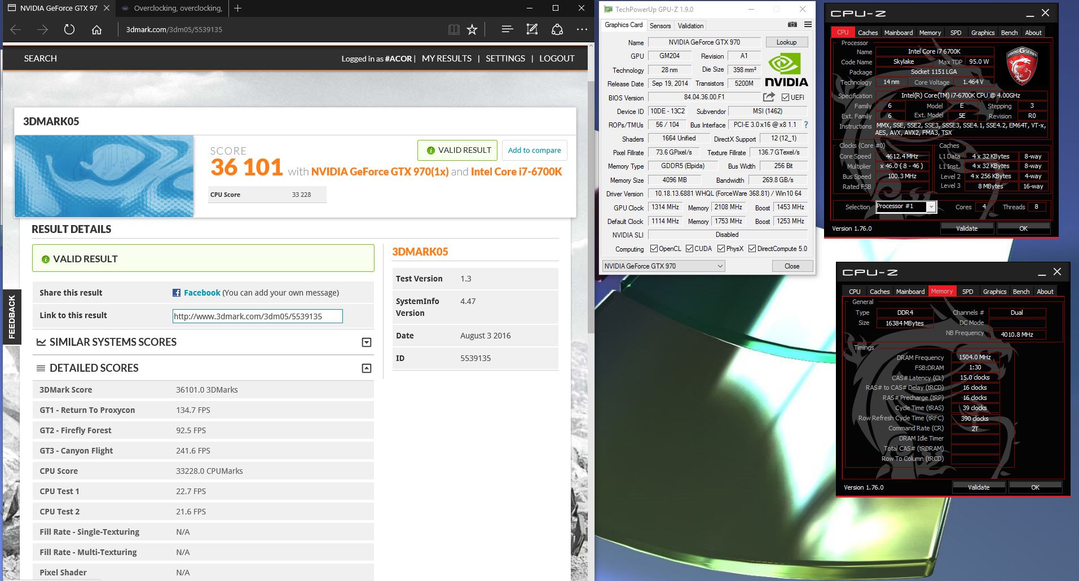Expand Similar Systems Scores section
The height and width of the screenshot is (581, 1079).
pos(367,342)
